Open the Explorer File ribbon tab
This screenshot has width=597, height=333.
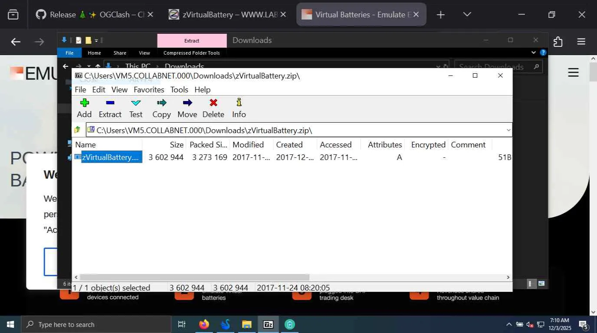point(69,53)
